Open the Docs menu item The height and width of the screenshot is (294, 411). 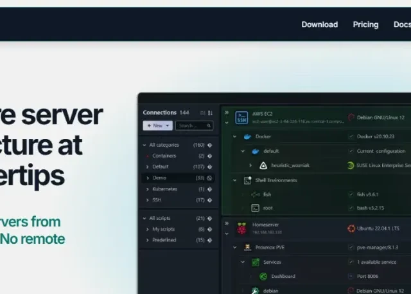click(x=402, y=24)
